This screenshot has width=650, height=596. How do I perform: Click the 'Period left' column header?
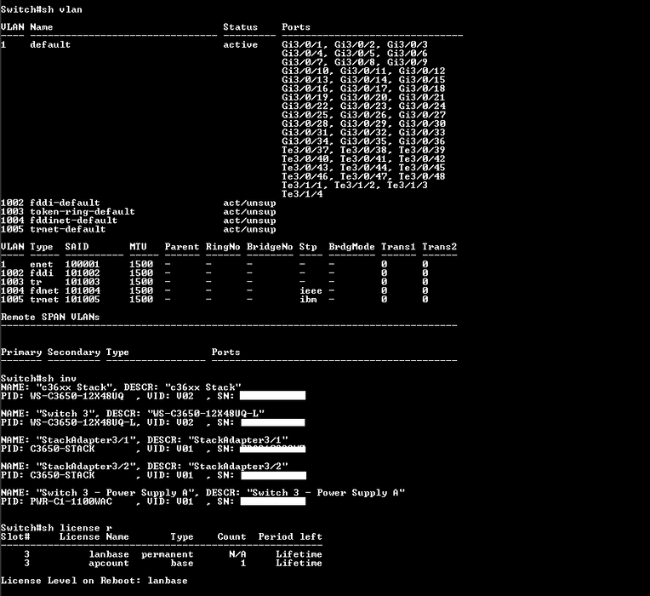tap(290, 536)
